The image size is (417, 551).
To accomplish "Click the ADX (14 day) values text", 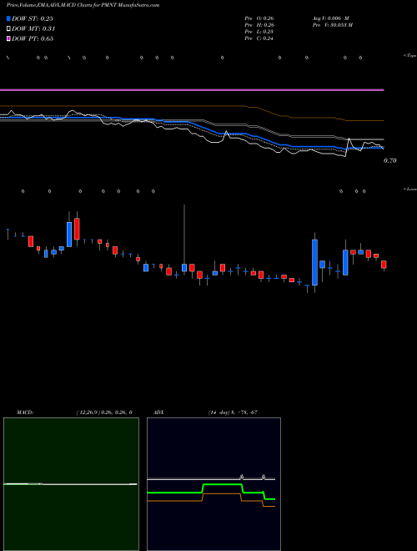I will point(234,412).
